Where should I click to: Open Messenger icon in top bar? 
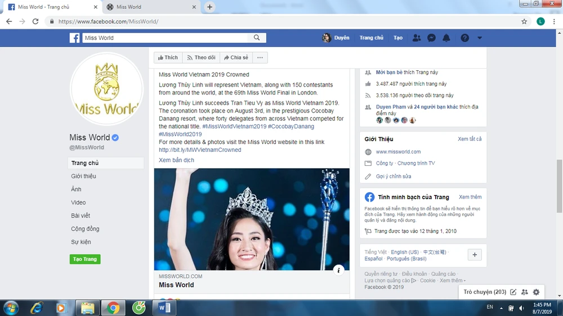431,38
